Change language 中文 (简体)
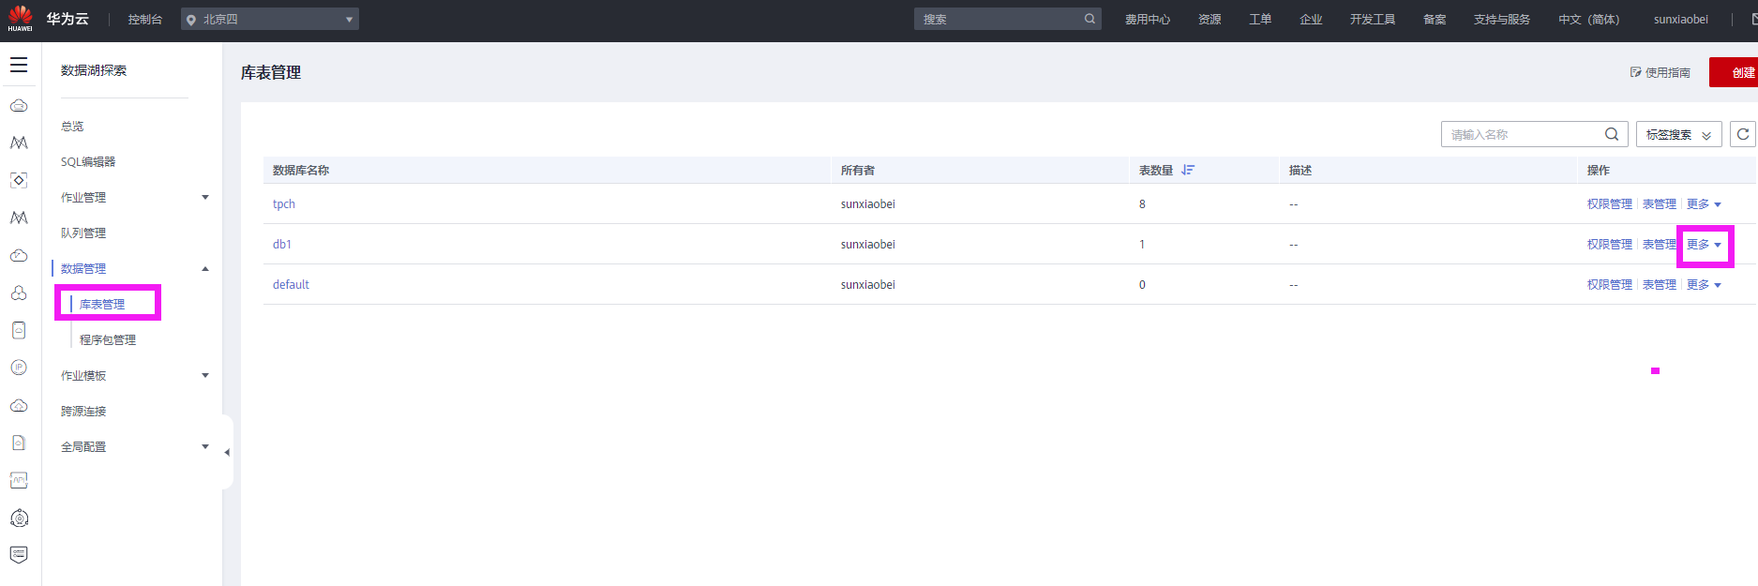The width and height of the screenshot is (1758, 586). [1589, 19]
